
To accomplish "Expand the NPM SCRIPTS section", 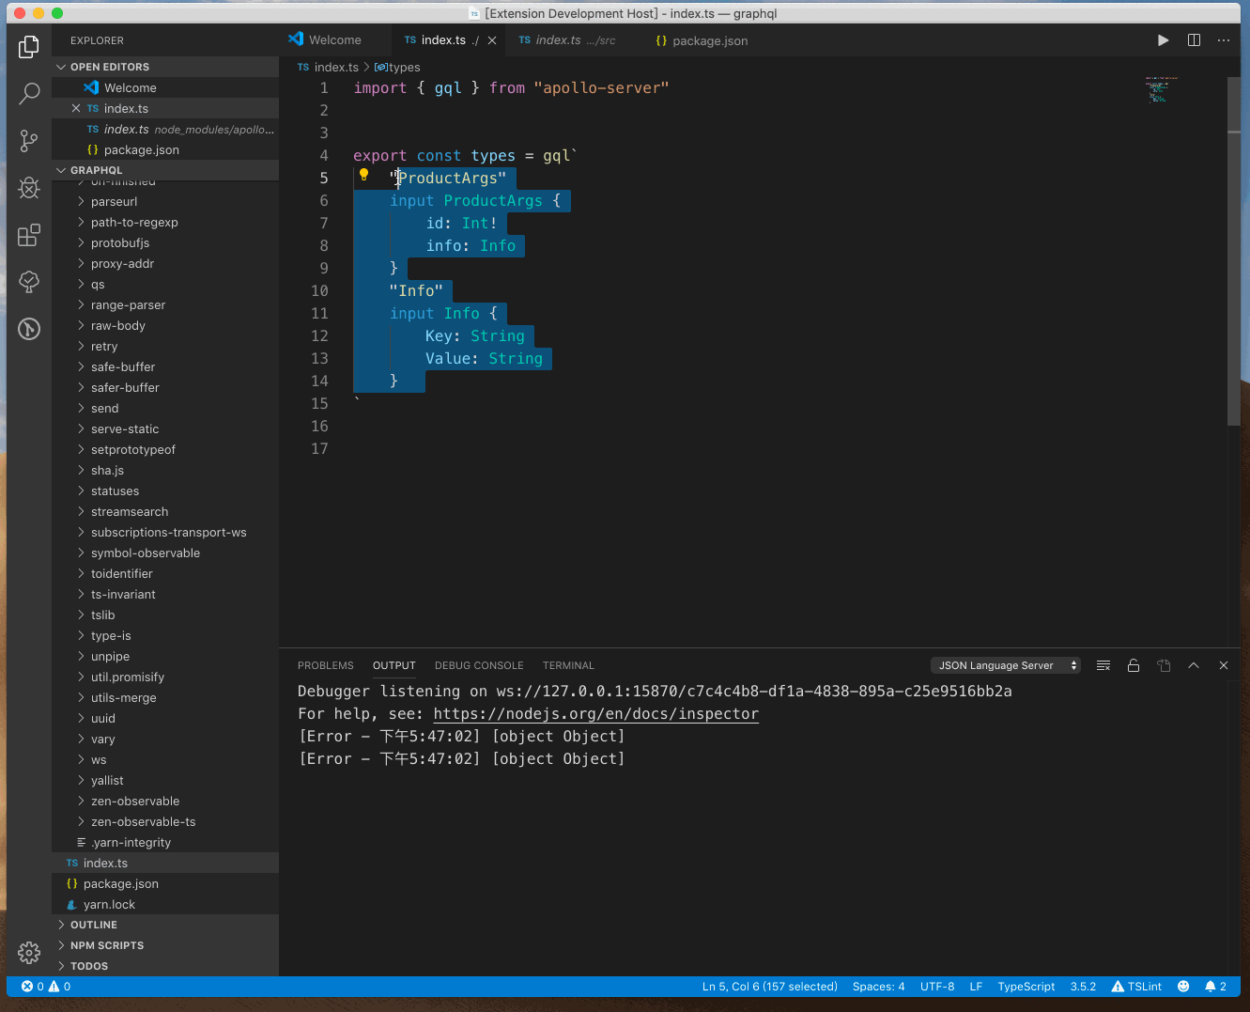I will [x=113, y=945].
